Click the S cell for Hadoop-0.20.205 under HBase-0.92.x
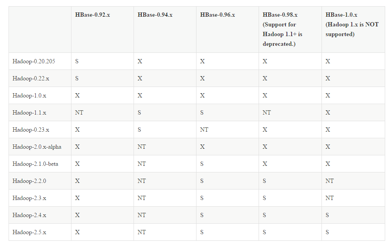 (x=77, y=61)
